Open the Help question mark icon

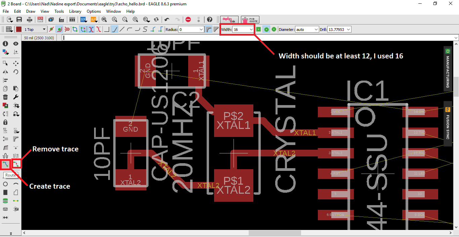coord(210,19)
